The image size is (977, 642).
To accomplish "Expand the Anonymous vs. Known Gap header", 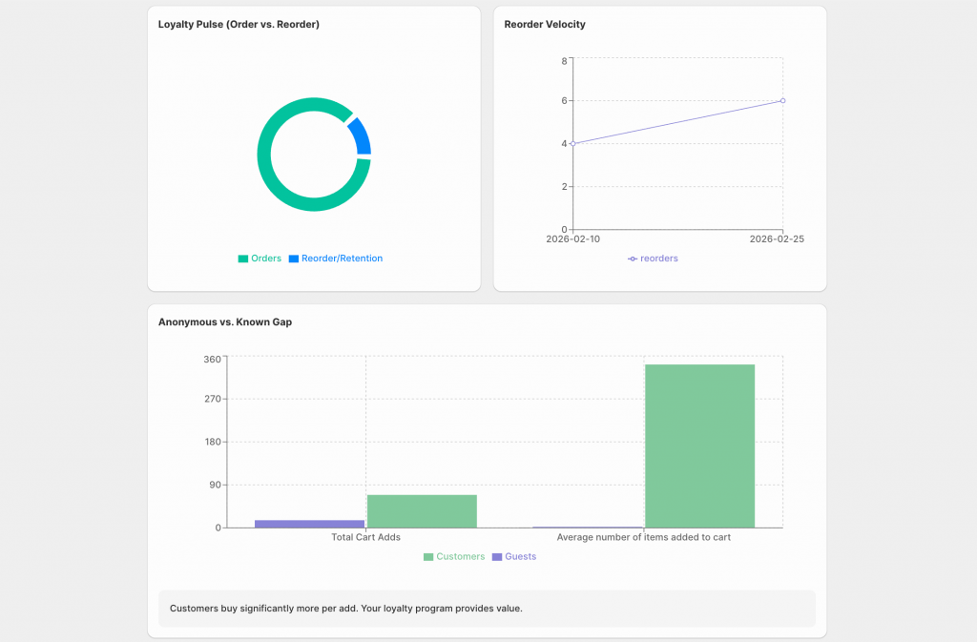I will pos(225,321).
